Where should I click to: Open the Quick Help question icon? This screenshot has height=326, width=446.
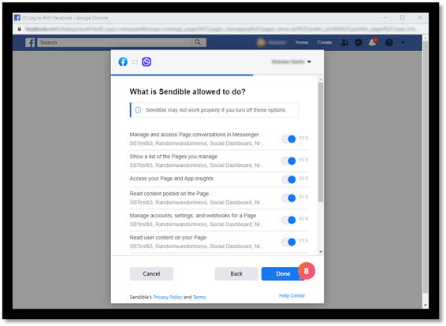389,43
